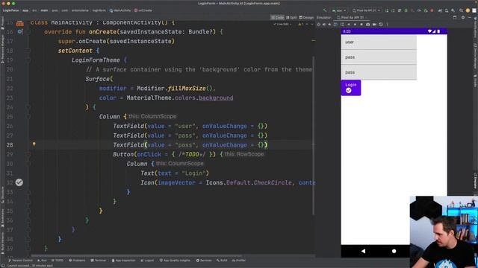478x268 pixels.
Task: Click the emulator rotate left icon
Action: point(335,25)
